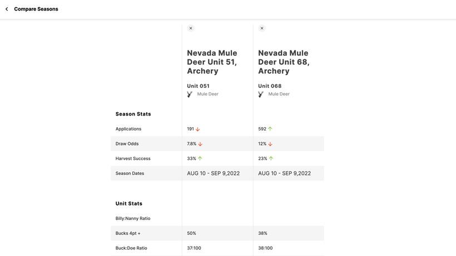Image resolution: width=456 pixels, height=256 pixels.
Task: Click the Season Dates value for Unit 51
Action: (214, 173)
